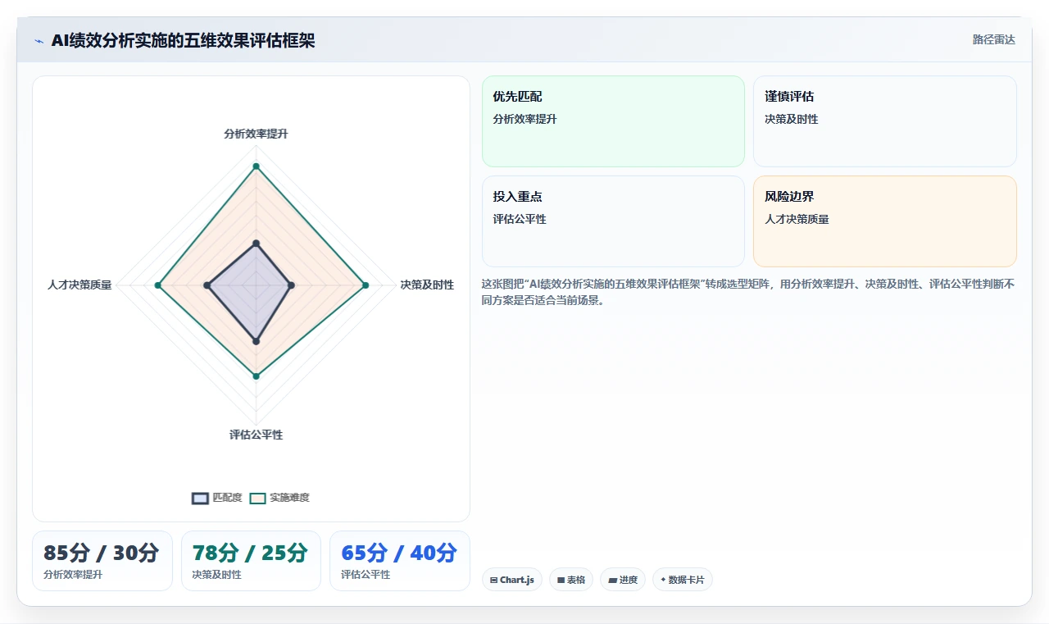Click the 决策及时性 radar axis label
Viewport: 1049px width, 624px height.
(427, 285)
